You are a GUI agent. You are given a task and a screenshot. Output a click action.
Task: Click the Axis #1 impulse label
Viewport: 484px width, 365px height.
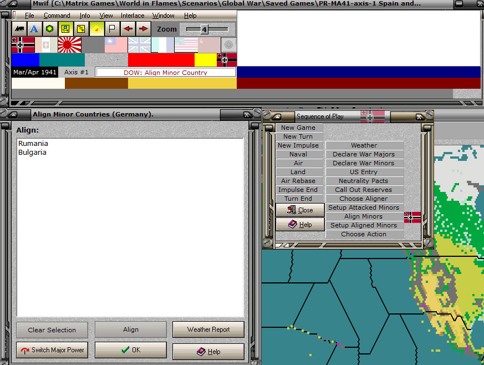point(77,72)
